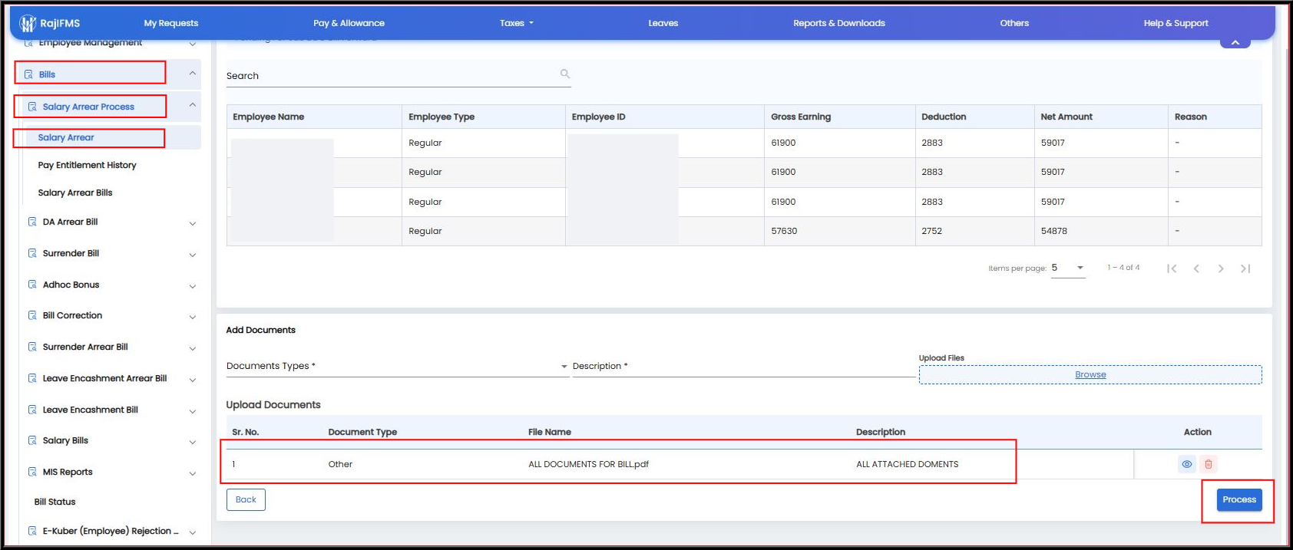Image resolution: width=1293 pixels, height=550 pixels.
Task: Expand the Bill Correction chevron
Action: tap(193, 317)
